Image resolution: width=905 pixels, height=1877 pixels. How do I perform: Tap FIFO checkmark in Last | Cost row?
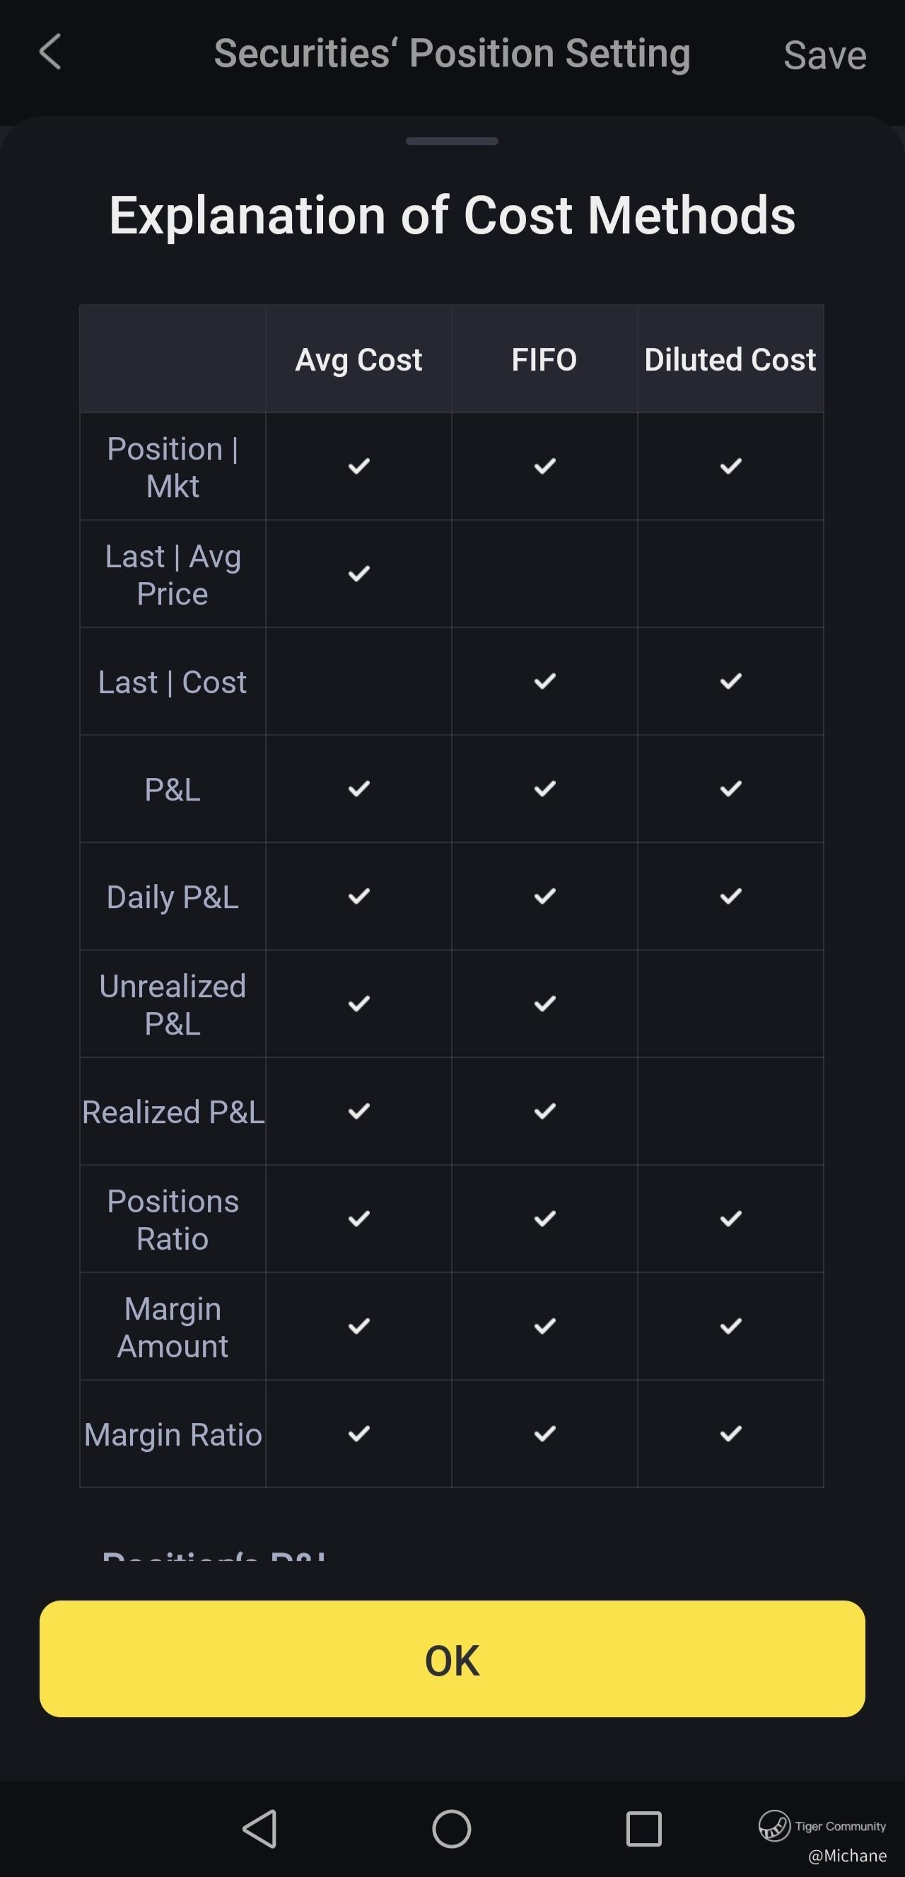(x=544, y=681)
